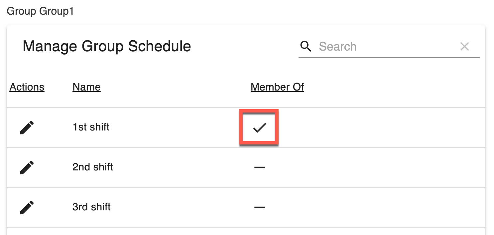Sort by the Member Of column header
Screen dimensions: 494x235
277,87
